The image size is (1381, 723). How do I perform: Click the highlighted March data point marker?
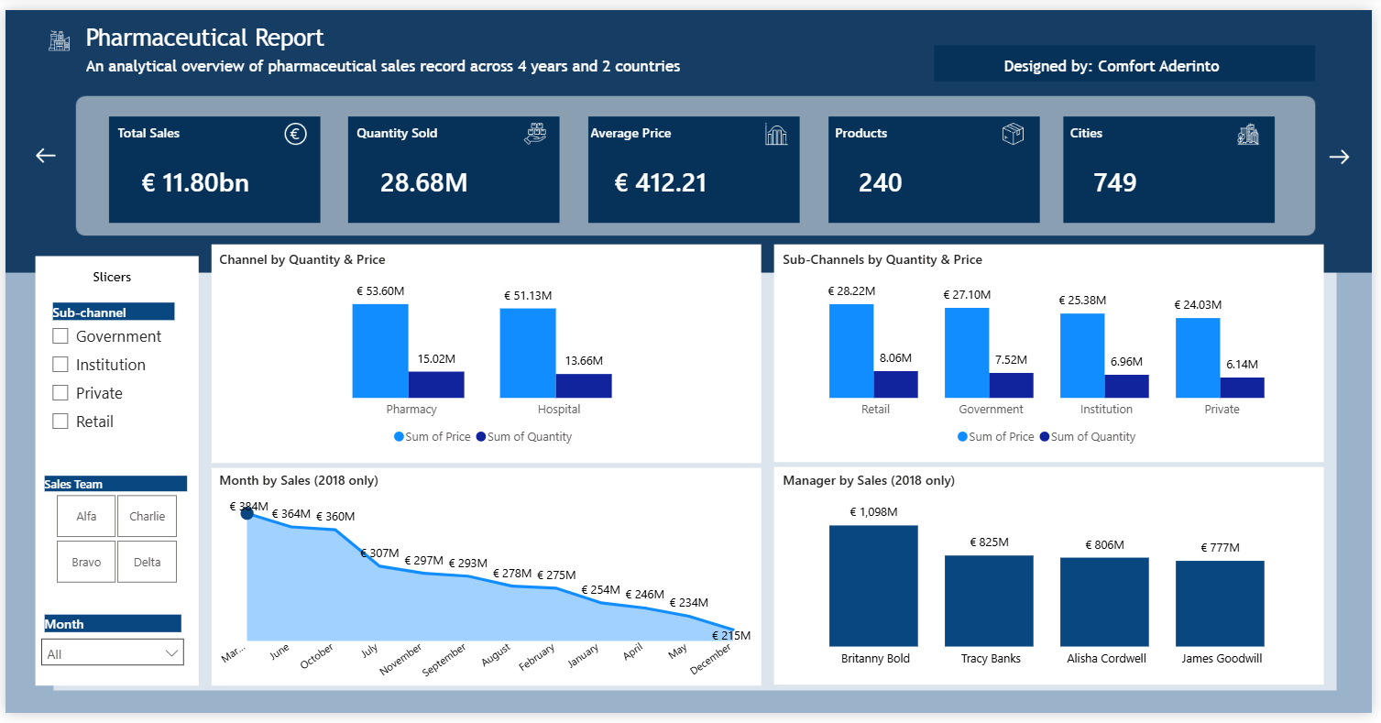247,513
